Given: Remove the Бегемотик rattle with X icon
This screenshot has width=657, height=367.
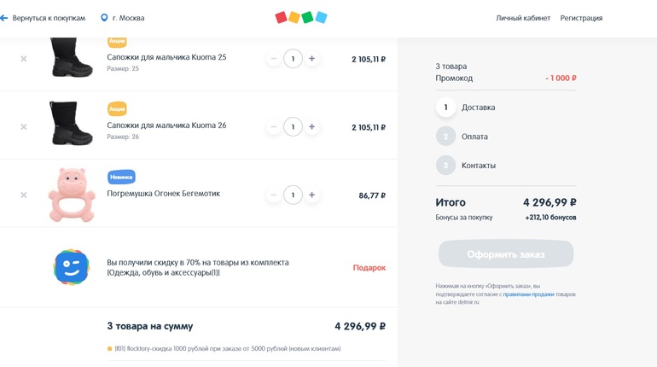Looking at the screenshot, I should [x=24, y=195].
